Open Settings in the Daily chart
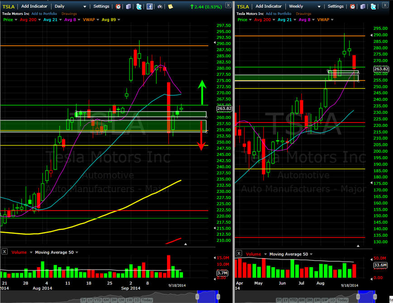Viewport: 393px width, 303px height. click(x=101, y=6)
